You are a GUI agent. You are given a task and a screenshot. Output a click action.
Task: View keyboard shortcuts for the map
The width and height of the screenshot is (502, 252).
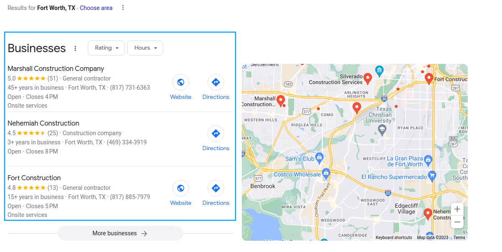393,237
